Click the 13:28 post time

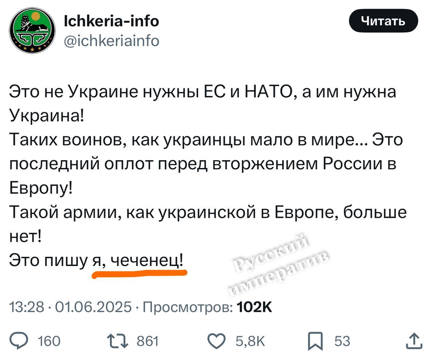point(27,307)
